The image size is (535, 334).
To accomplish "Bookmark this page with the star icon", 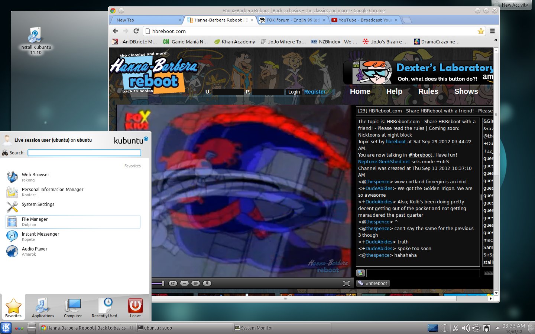I will pos(481,31).
